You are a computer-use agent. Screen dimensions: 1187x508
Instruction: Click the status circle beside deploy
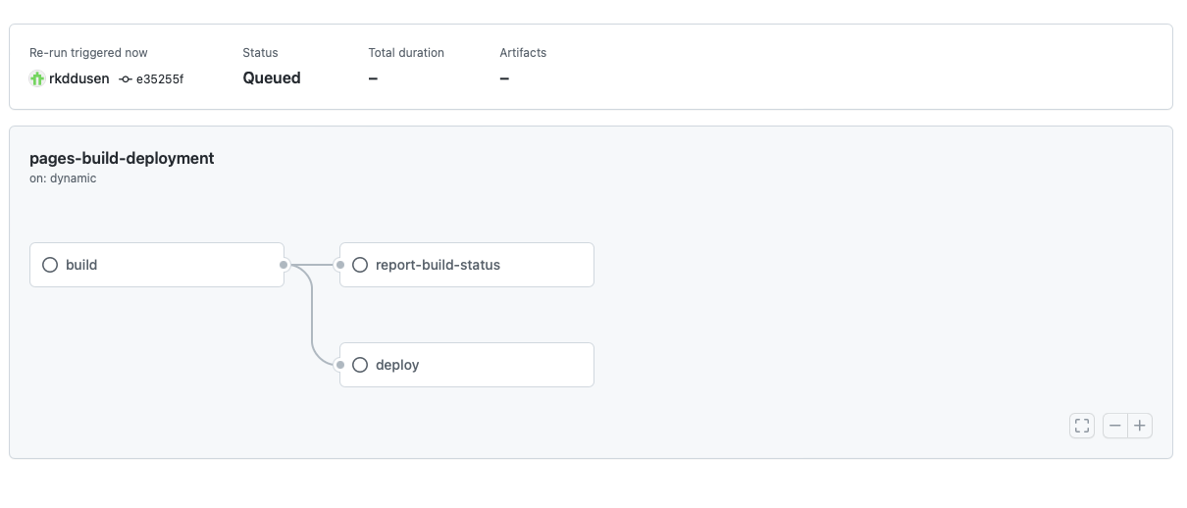click(x=360, y=365)
